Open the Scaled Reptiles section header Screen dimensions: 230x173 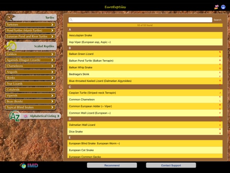[31, 46]
